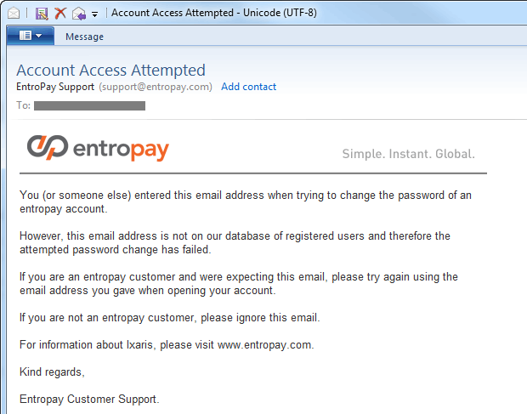
Task: Click the www.entropay.com address in body
Action: click(x=264, y=345)
